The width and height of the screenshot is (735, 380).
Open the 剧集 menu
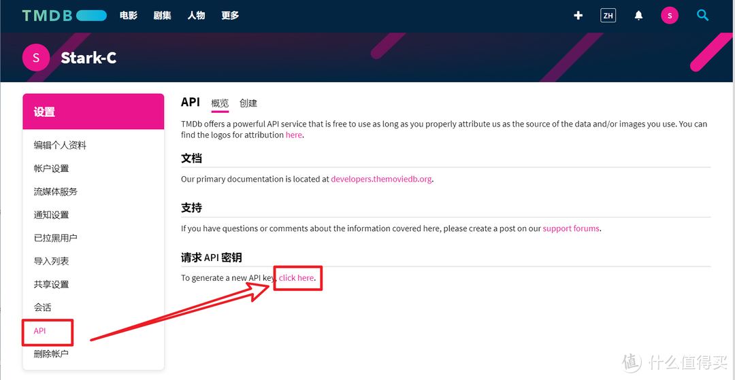(162, 16)
